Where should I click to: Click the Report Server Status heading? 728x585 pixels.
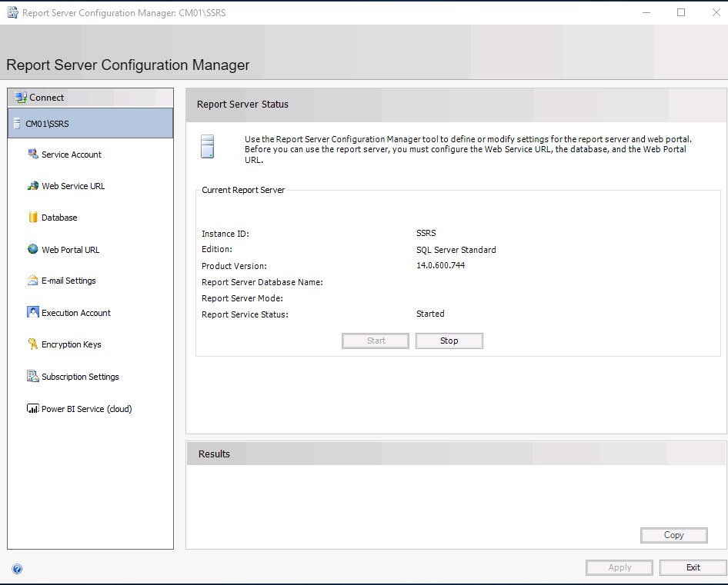[243, 105]
